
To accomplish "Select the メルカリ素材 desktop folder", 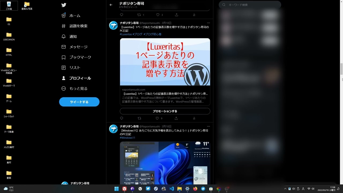I will pyautogui.click(x=9, y=144).
